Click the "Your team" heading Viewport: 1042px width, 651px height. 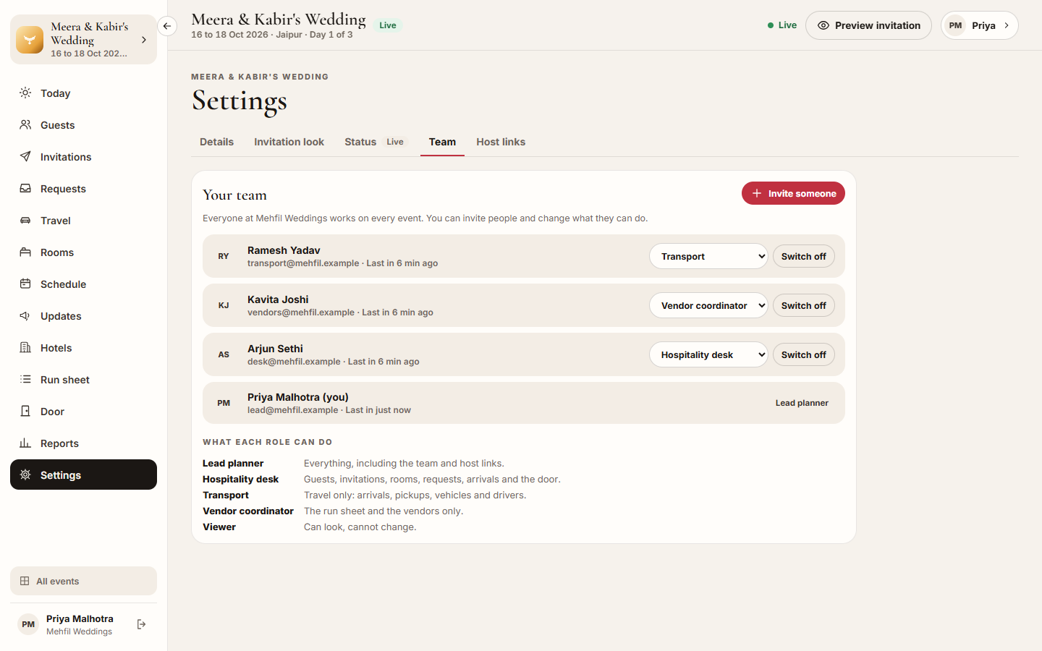(234, 195)
